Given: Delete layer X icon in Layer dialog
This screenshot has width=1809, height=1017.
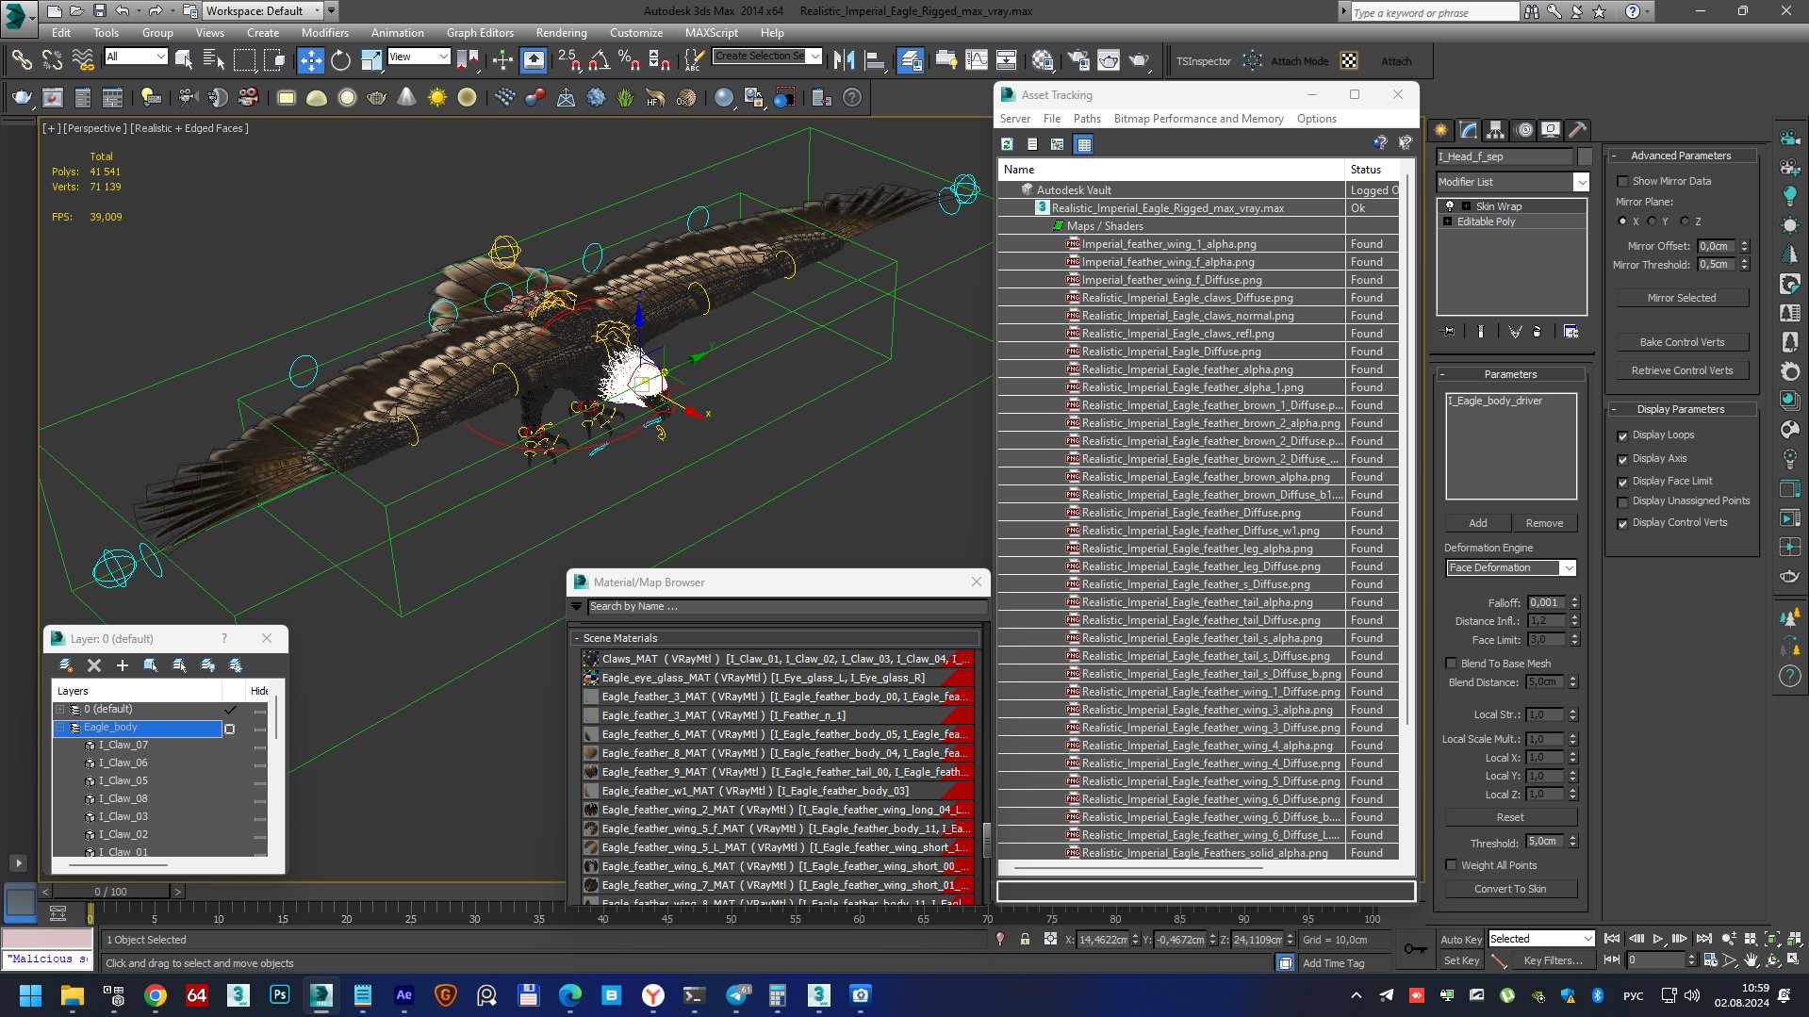Looking at the screenshot, I should pos(94,665).
